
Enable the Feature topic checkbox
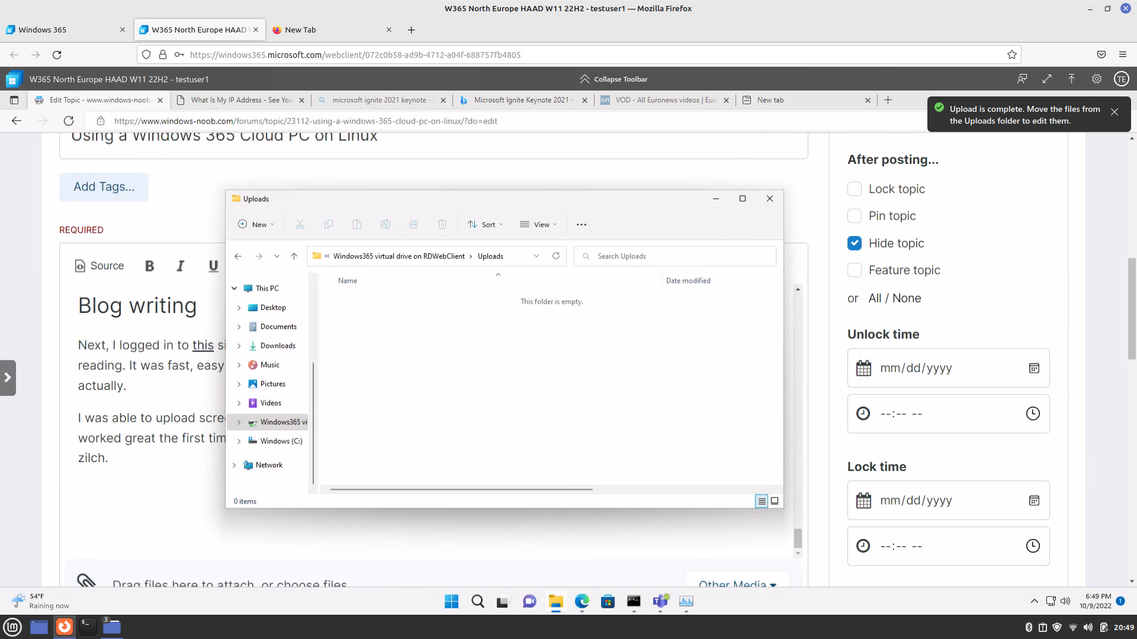[x=854, y=270]
